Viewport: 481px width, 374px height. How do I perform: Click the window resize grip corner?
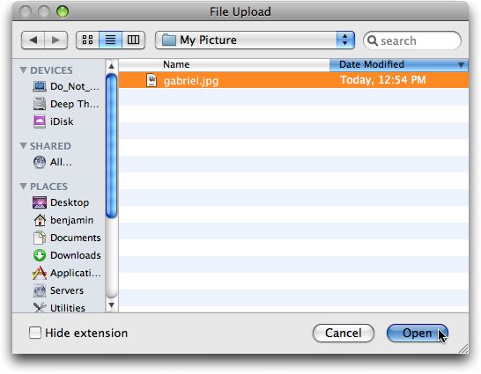click(463, 348)
